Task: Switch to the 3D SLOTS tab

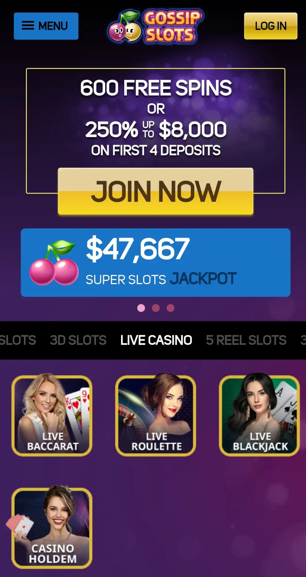Action: click(78, 340)
